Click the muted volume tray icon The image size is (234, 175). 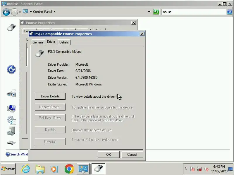pyautogui.click(x=206, y=169)
